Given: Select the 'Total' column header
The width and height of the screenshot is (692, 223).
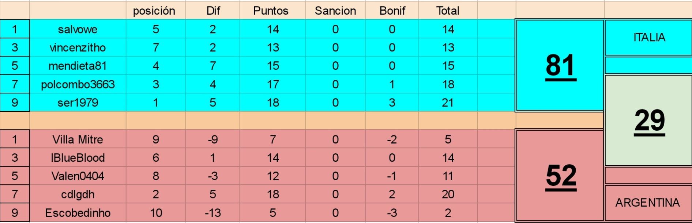Looking at the screenshot, I should tap(448, 11).
